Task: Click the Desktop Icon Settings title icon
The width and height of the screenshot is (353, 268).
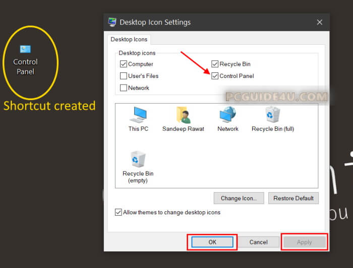Action: click(x=112, y=22)
